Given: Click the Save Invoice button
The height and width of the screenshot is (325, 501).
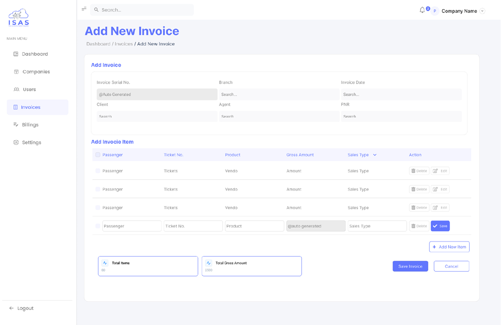Looking at the screenshot, I should (x=410, y=266).
